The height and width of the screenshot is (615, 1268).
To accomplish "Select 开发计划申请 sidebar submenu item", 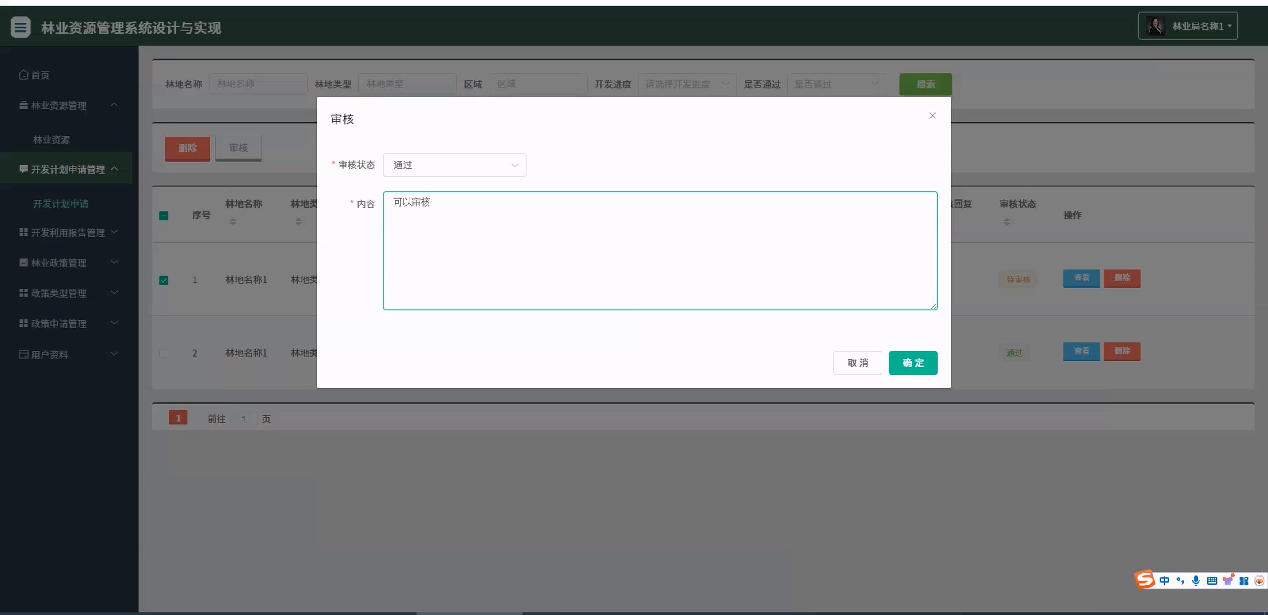I will click(61, 204).
